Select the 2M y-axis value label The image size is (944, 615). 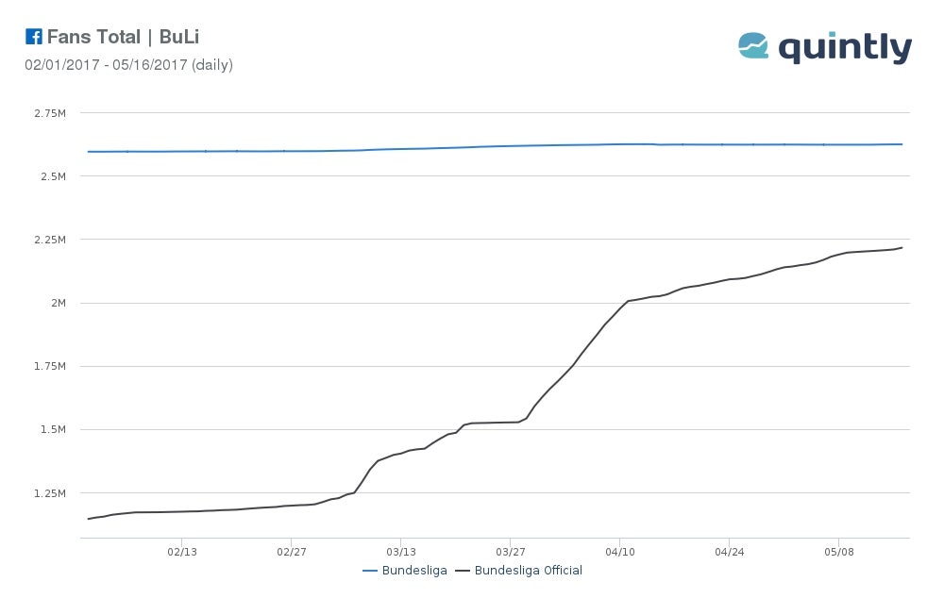59,303
